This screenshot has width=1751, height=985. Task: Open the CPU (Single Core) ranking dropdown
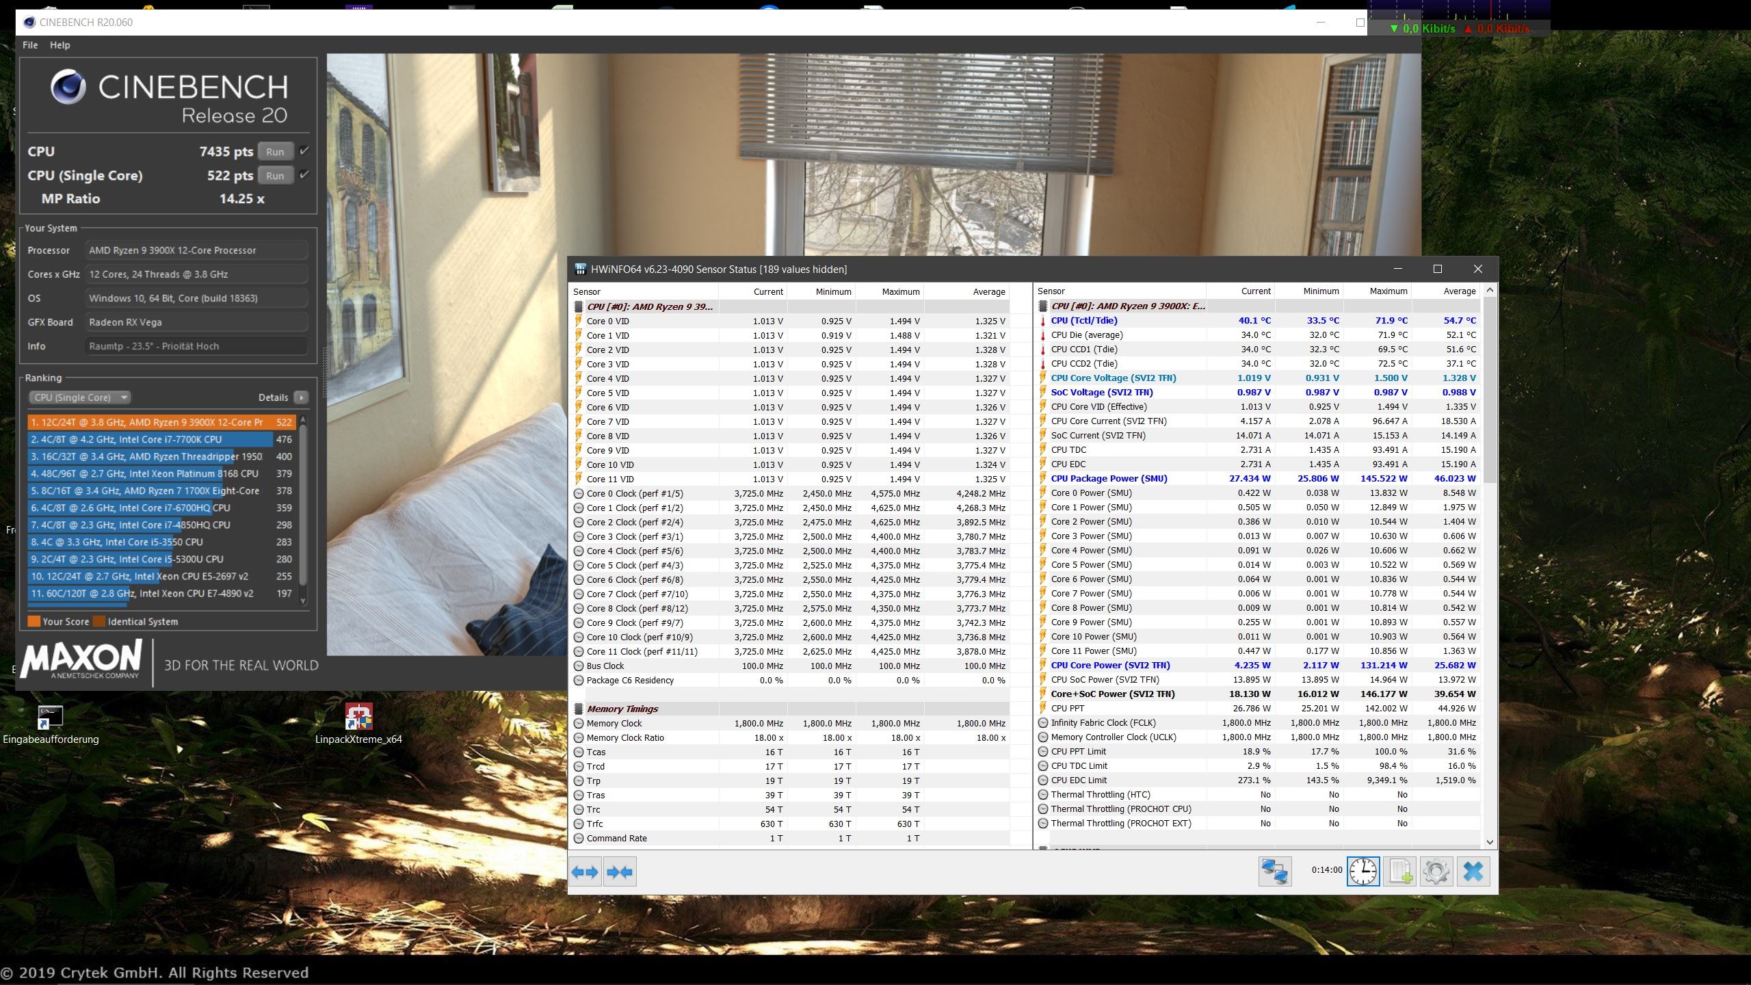point(79,397)
